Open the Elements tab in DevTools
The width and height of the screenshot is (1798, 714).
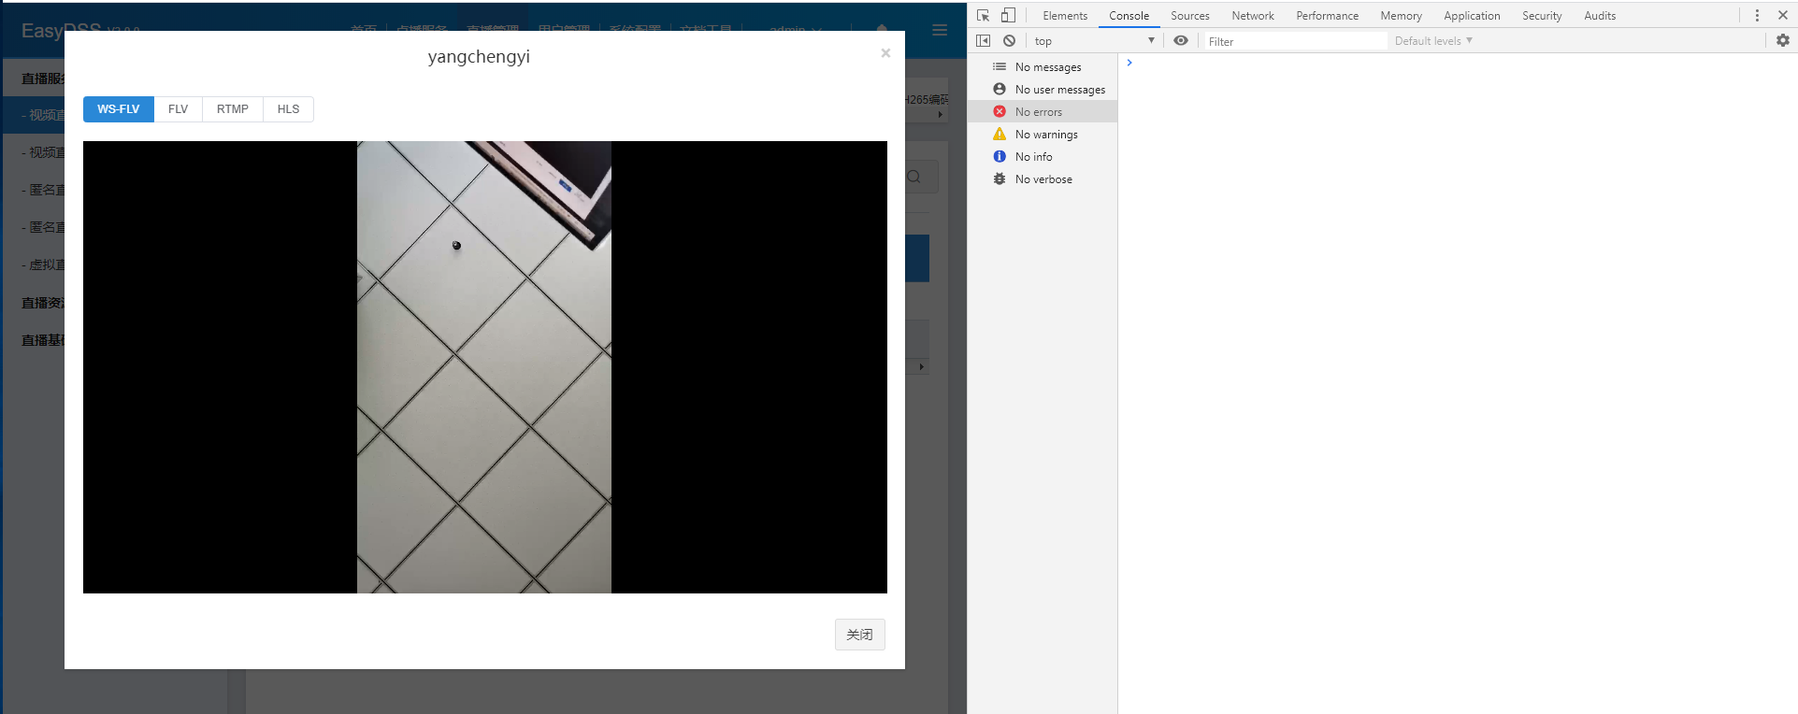1065,16
